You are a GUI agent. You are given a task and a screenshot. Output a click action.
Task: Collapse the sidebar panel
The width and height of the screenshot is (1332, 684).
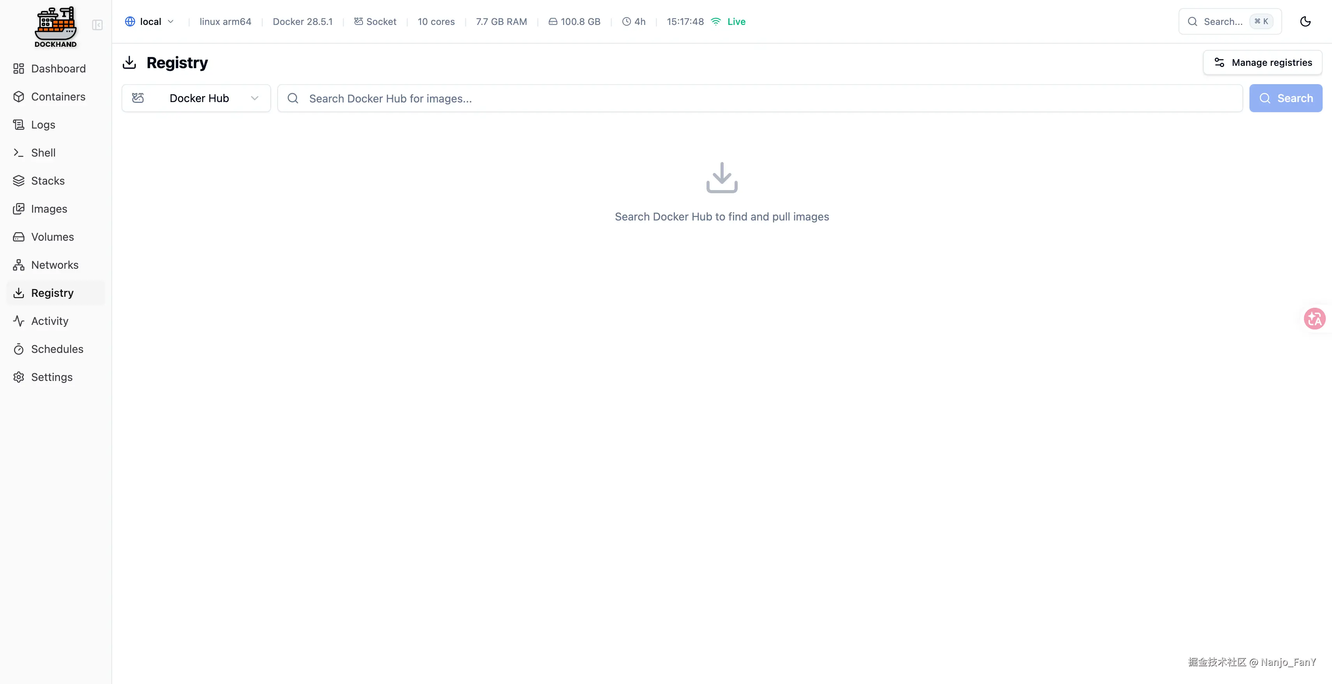click(97, 25)
